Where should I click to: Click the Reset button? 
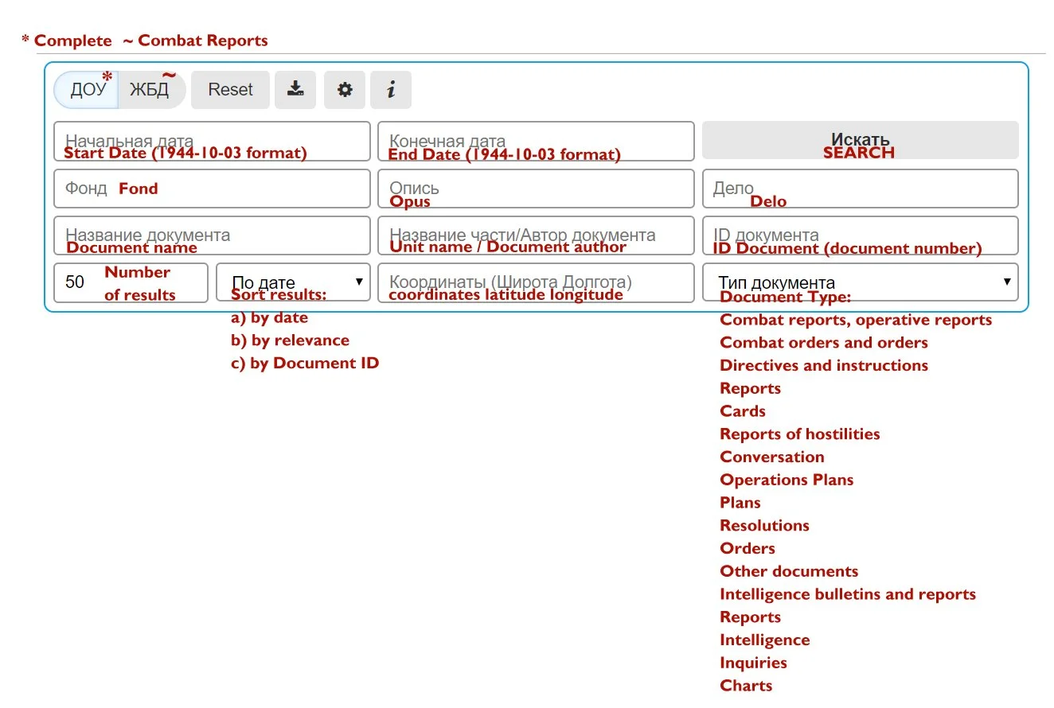coord(231,90)
